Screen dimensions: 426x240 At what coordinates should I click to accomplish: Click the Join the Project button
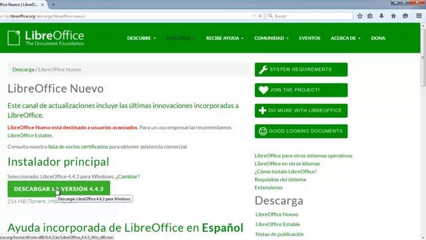301,90
